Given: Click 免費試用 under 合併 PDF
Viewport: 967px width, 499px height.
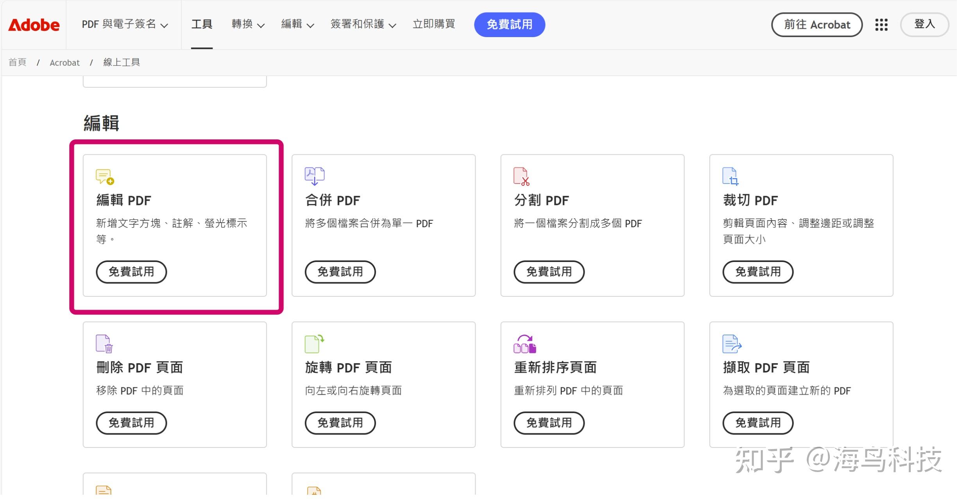Looking at the screenshot, I should click(340, 272).
